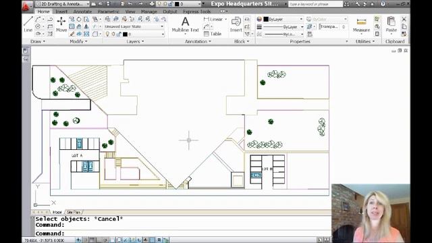
Task: Toggle layer on/off lightbulb in Layers panel
Action: pos(107,34)
